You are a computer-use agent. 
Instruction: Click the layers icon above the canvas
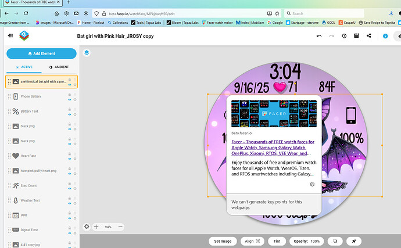pyautogui.click(x=86, y=52)
